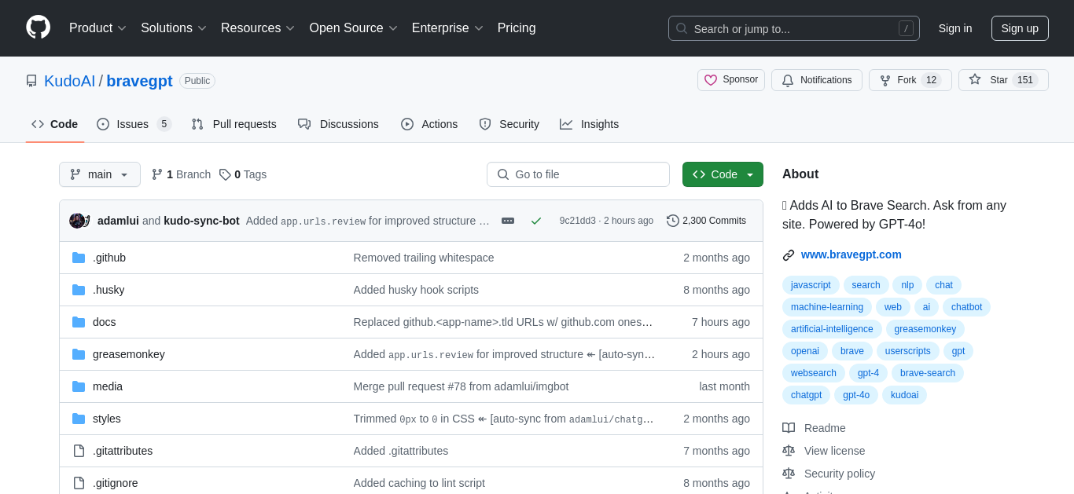The image size is (1074, 494).
Task: Open commit hash 9c21dd3
Action: pyautogui.click(x=578, y=221)
